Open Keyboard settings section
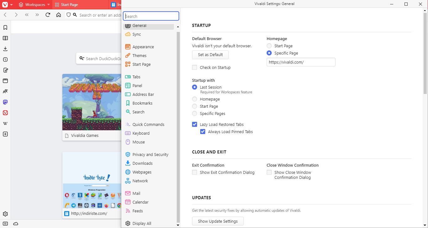Screen dimensions: 428x228 click(x=149, y=133)
